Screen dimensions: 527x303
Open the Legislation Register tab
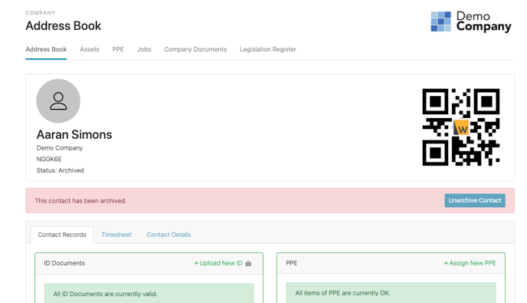(268, 49)
